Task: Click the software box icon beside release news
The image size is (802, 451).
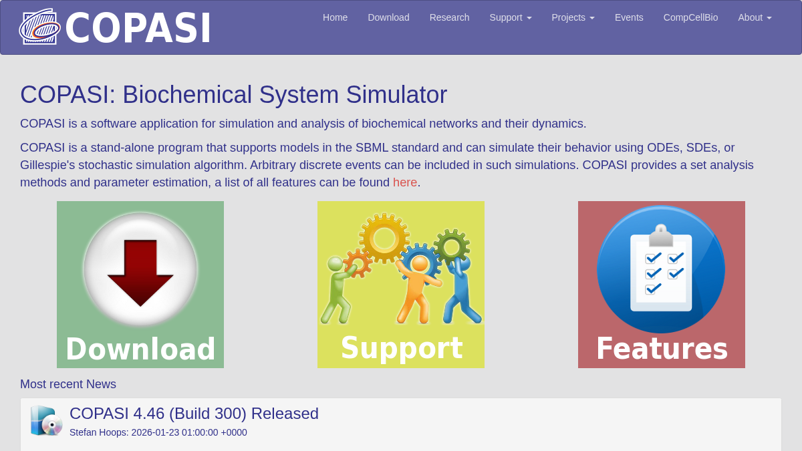Action: point(46,421)
